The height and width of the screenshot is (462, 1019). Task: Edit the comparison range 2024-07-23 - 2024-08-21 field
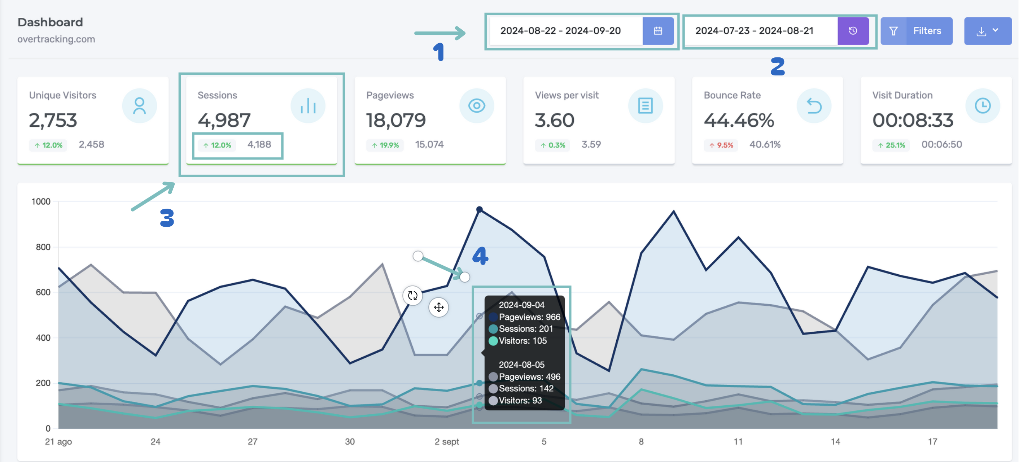click(761, 31)
